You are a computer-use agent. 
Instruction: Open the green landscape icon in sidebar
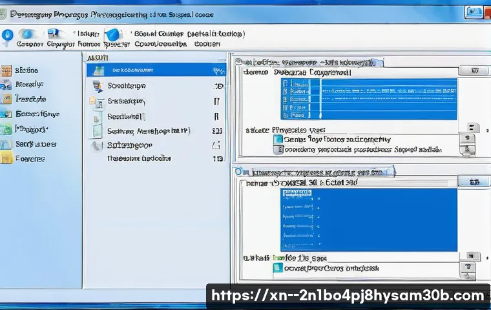[6, 129]
